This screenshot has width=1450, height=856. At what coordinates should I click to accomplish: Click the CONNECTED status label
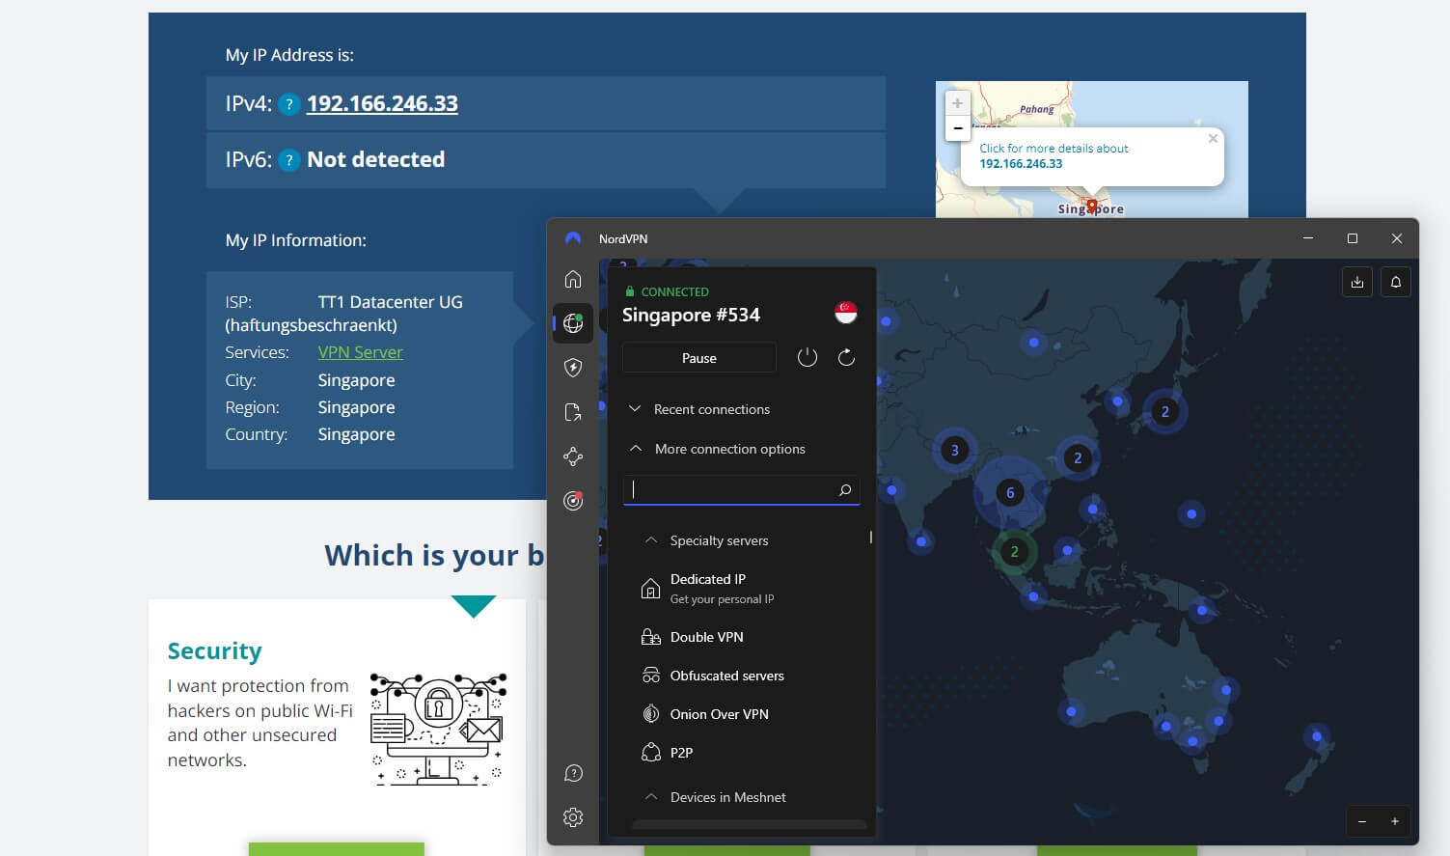[675, 291]
